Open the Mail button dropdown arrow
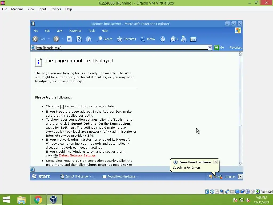Screen dimensions: 273x205 (x=177, y=39)
